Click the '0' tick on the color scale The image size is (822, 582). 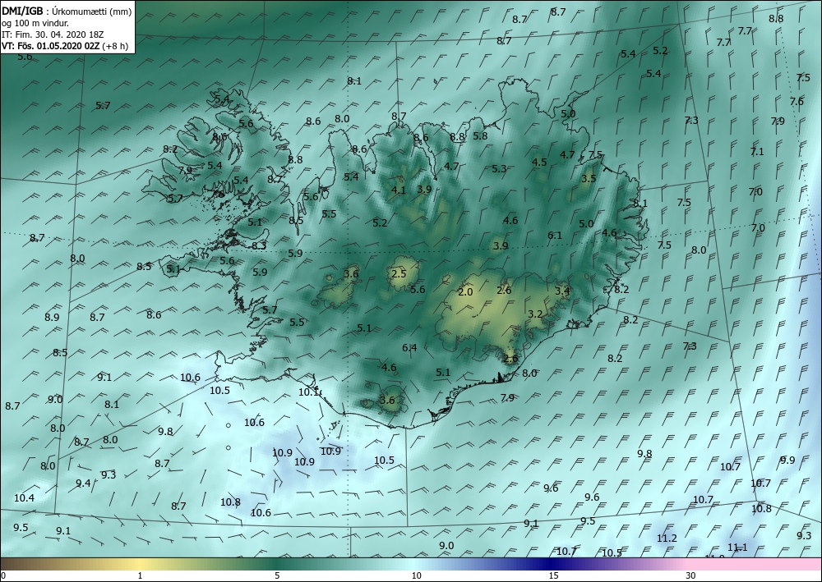coord(3,575)
